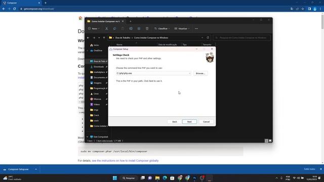This screenshot has height=182, width=324.
Task: Select the Composer Chrome tab
Action: [21, 3]
